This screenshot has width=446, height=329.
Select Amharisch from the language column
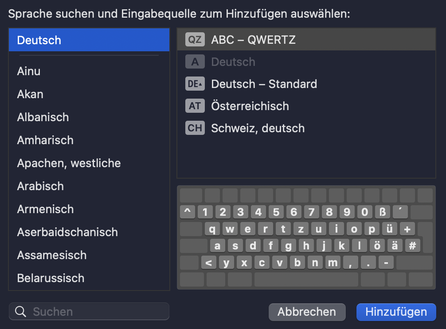click(x=45, y=140)
